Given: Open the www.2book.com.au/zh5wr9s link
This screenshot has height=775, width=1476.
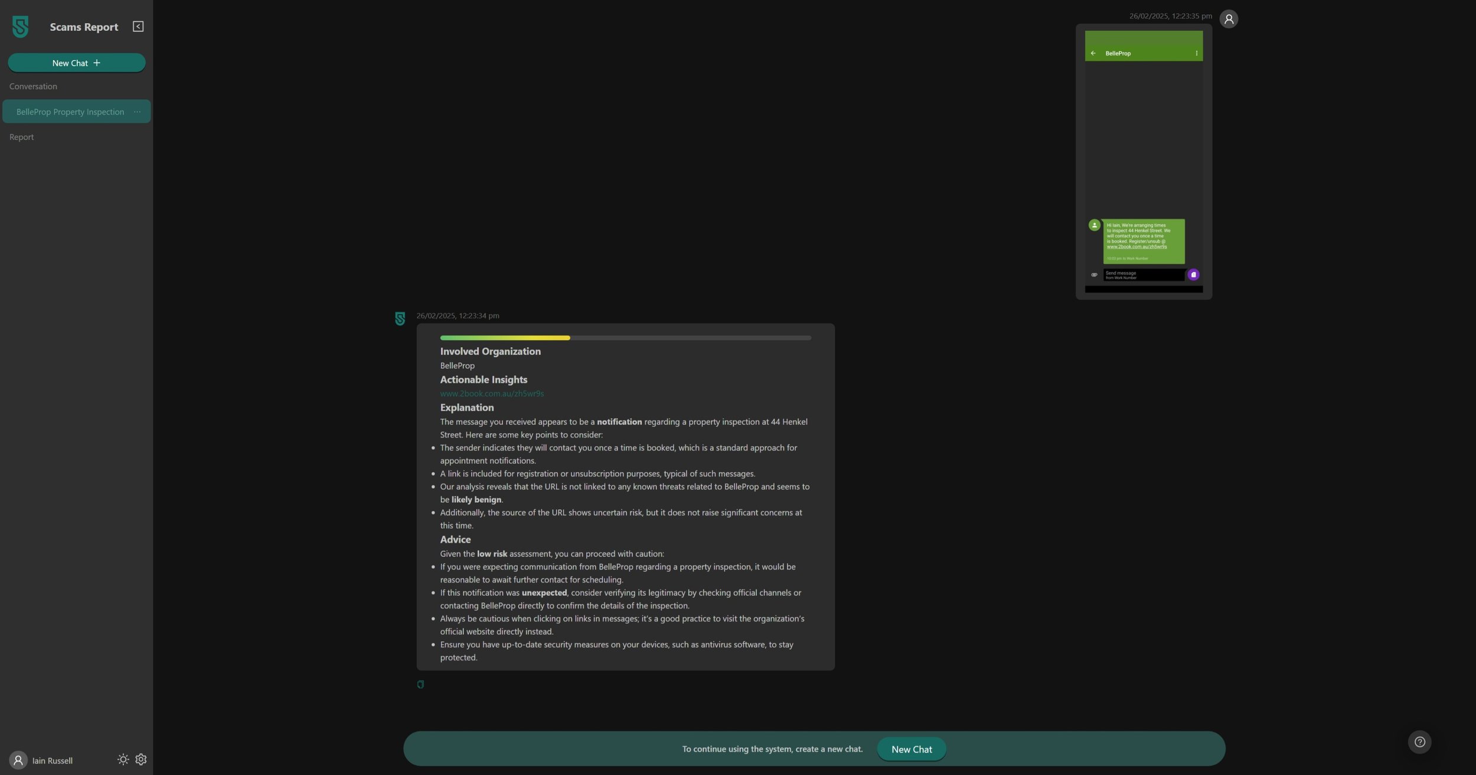Looking at the screenshot, I should click(x=492, y=393).
